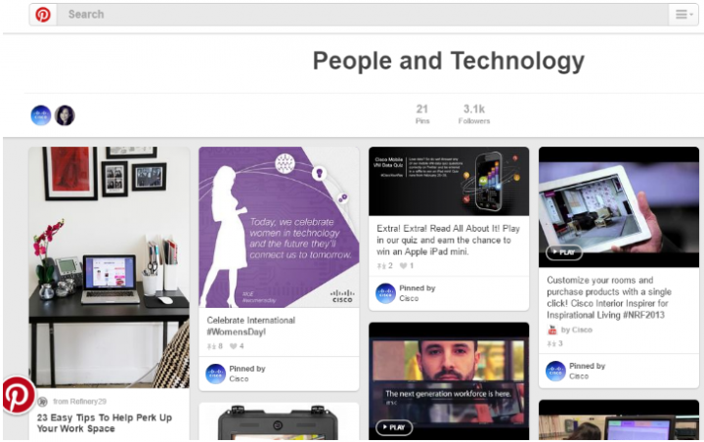Open the next generation workforce video thumbnail
This screenshot has height=442, width=704.
(449, 381)
